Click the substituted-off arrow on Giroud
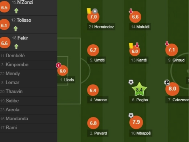 tap(167, 43)
